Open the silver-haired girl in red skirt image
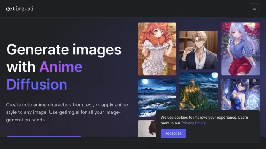266x149 pixels. (x=241, y=49)
